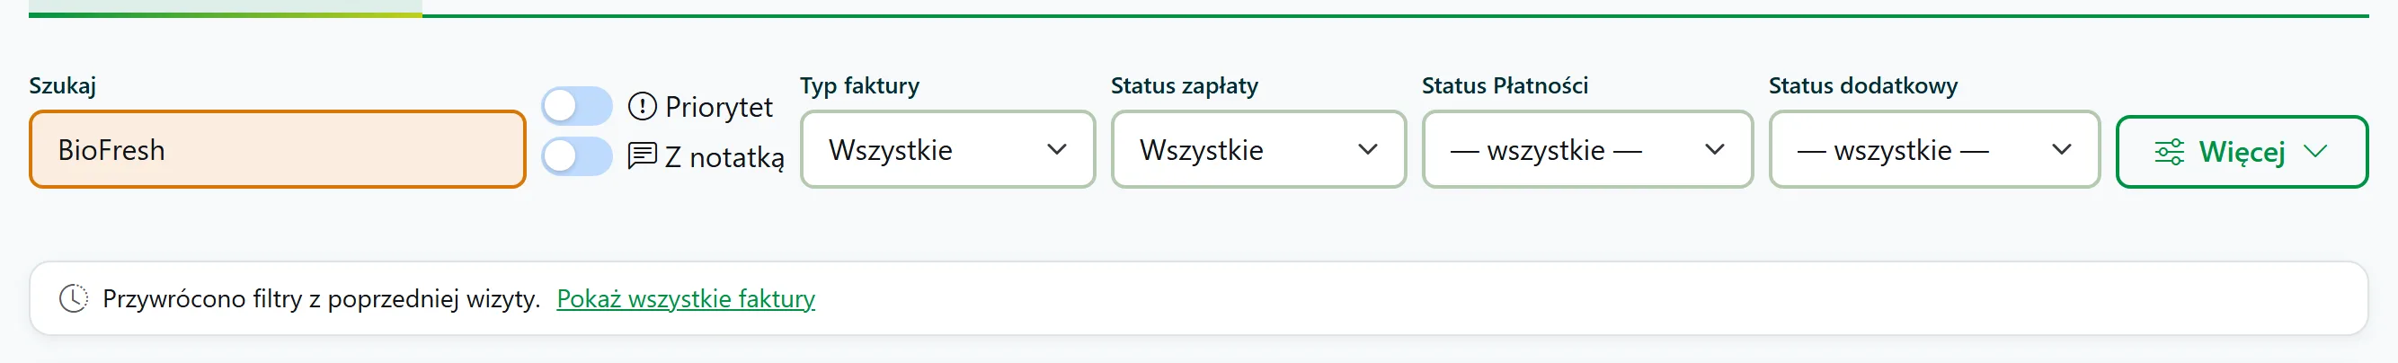Enable the Z notatką toggle switch

(577, 156)
